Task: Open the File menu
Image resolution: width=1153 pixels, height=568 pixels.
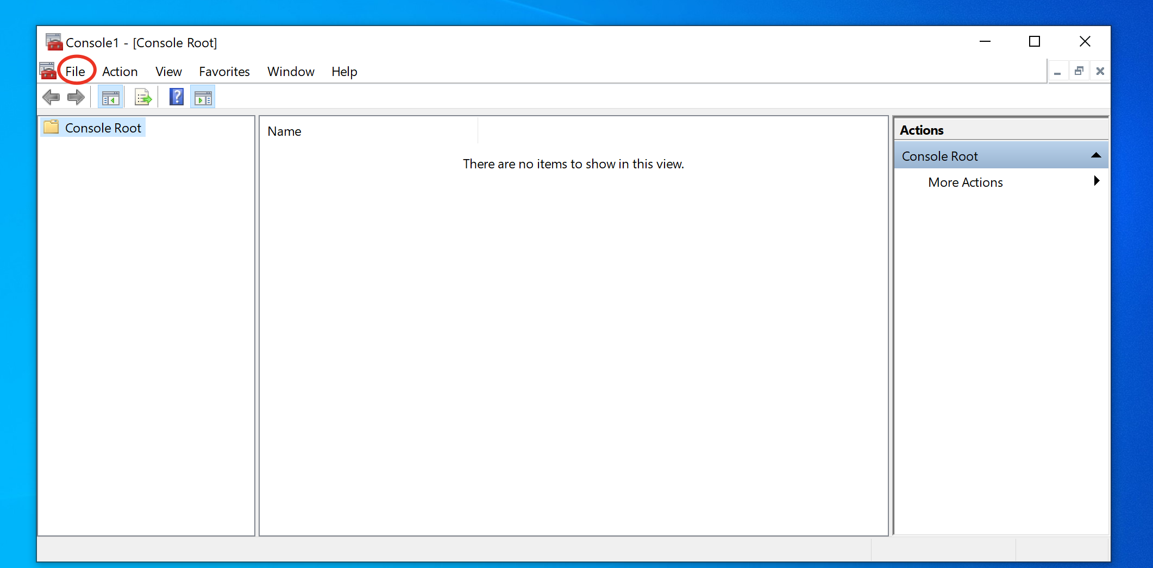Action: pyautogui.click(x=75, y=72)
